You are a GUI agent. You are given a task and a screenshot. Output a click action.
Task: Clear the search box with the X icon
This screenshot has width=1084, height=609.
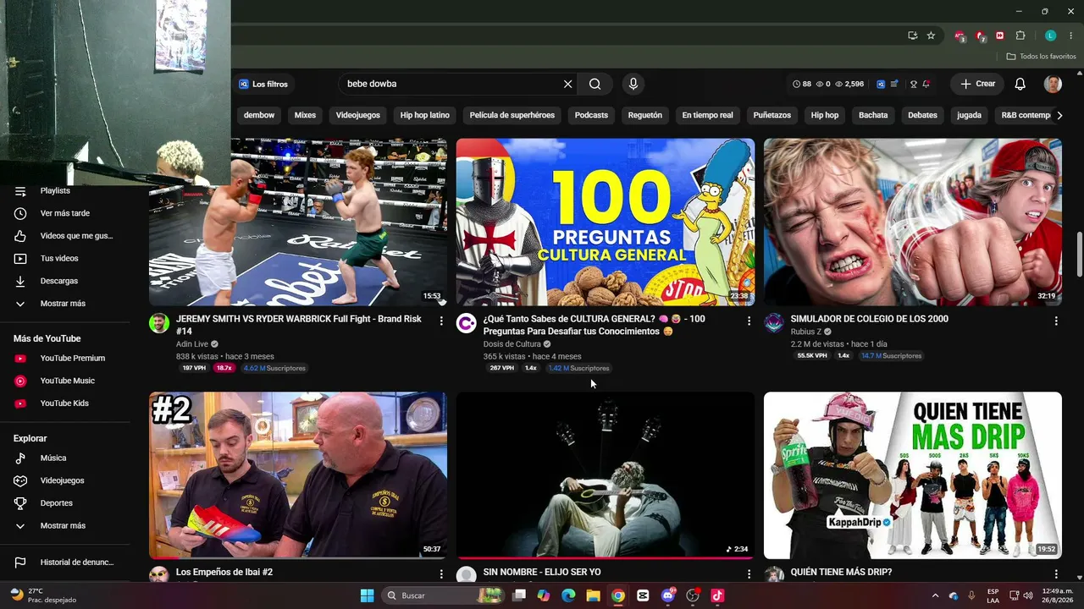(x=567, y=84)
